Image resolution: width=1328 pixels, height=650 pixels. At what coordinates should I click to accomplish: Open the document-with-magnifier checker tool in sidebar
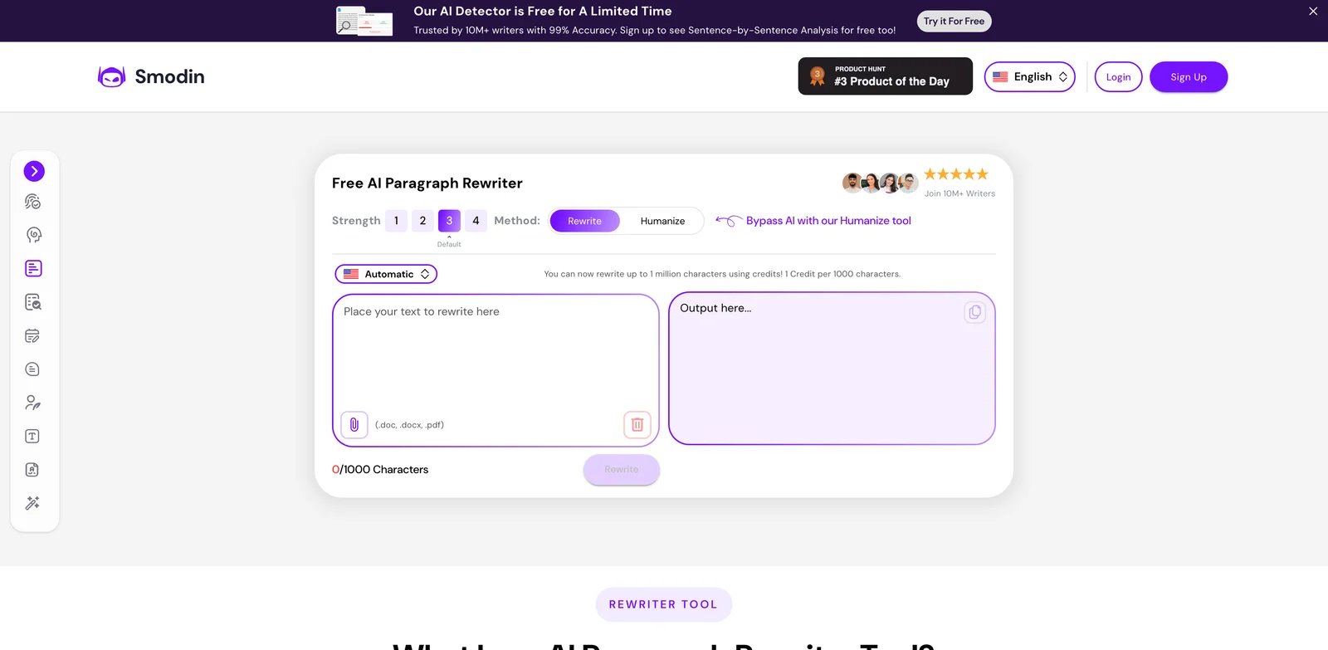(x=32, y=302)
